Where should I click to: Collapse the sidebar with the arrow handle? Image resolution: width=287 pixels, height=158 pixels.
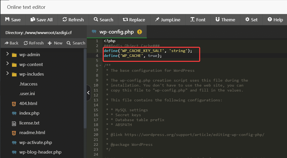(88, 93)
